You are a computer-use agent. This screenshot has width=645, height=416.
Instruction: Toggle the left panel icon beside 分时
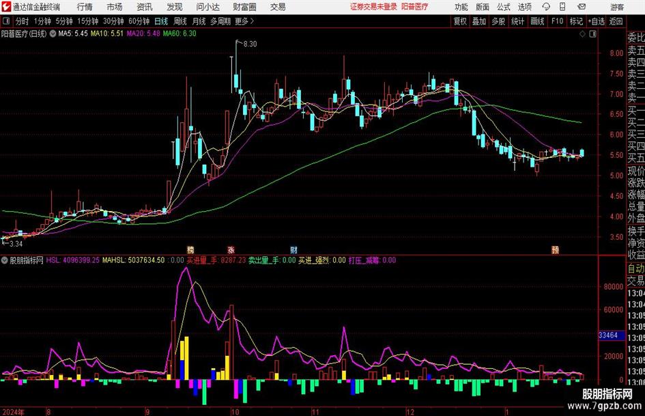pos(6,21)
